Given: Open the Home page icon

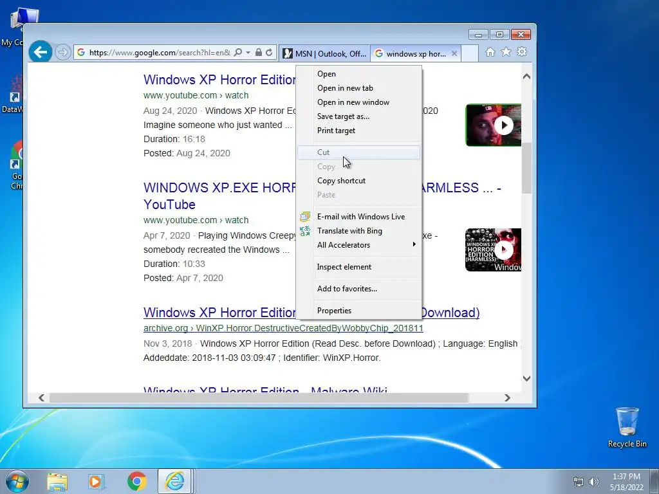Looking at the screenshot, I should pos(490,51).
